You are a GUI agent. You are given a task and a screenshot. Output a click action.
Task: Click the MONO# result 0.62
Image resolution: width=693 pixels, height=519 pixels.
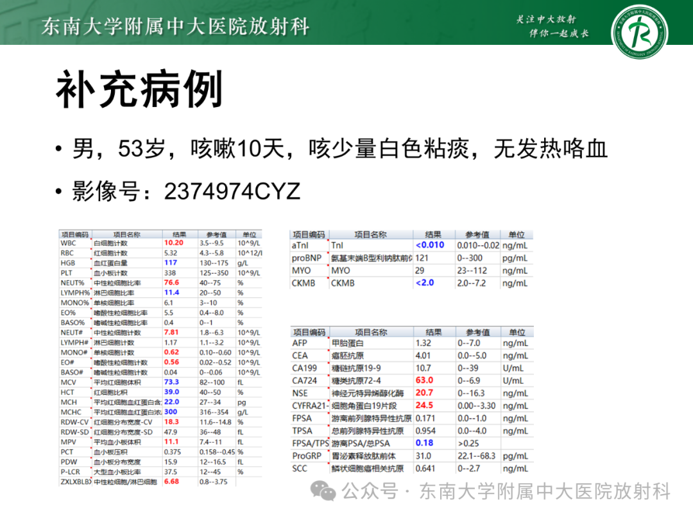171,352
